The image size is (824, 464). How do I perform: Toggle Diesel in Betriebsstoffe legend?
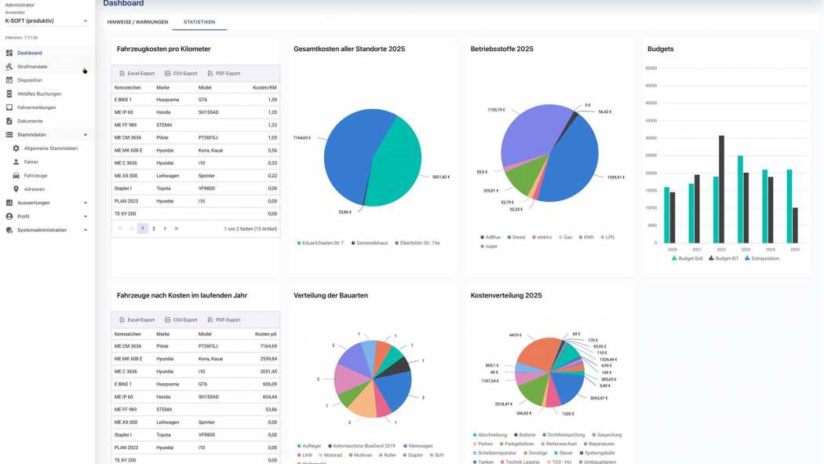[516, 238]
